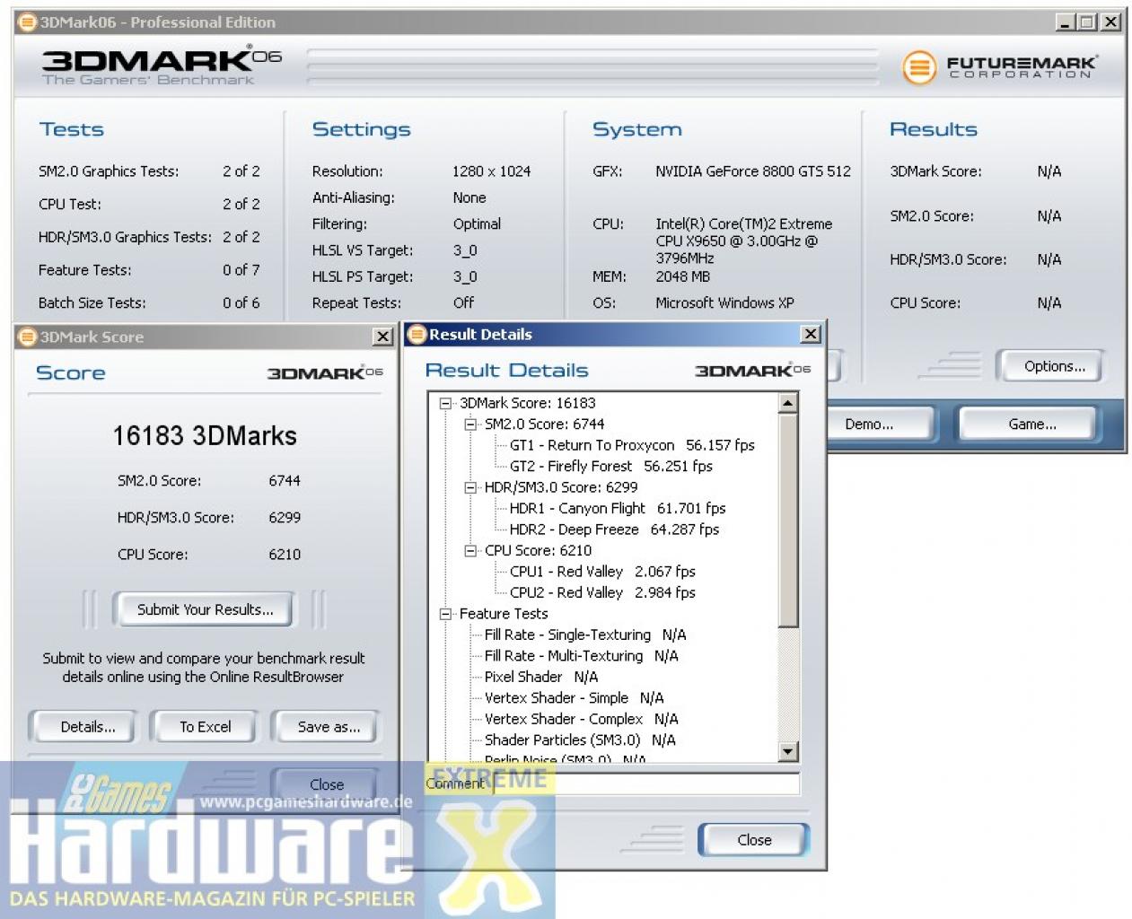Collapse the 3DMark Score: 16183 tree node
Image resolution: width=1132 pixels, height=919 pixels.
pos(445,404)
